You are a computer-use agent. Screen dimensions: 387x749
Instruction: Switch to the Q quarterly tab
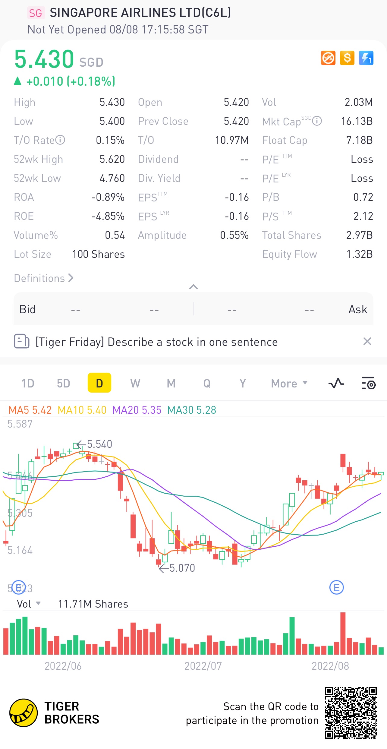click(207, 384)
